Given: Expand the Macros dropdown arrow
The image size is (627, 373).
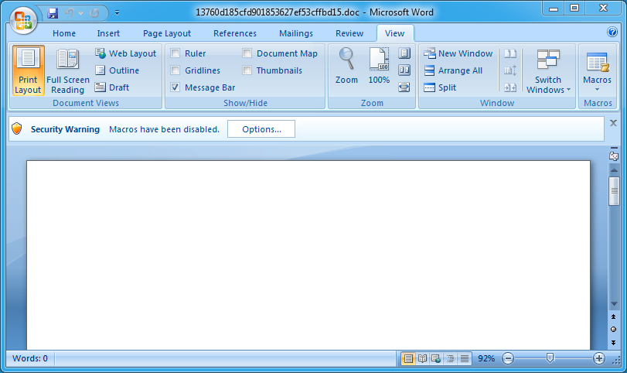Looking at the screenshot, I should point(597,90).
